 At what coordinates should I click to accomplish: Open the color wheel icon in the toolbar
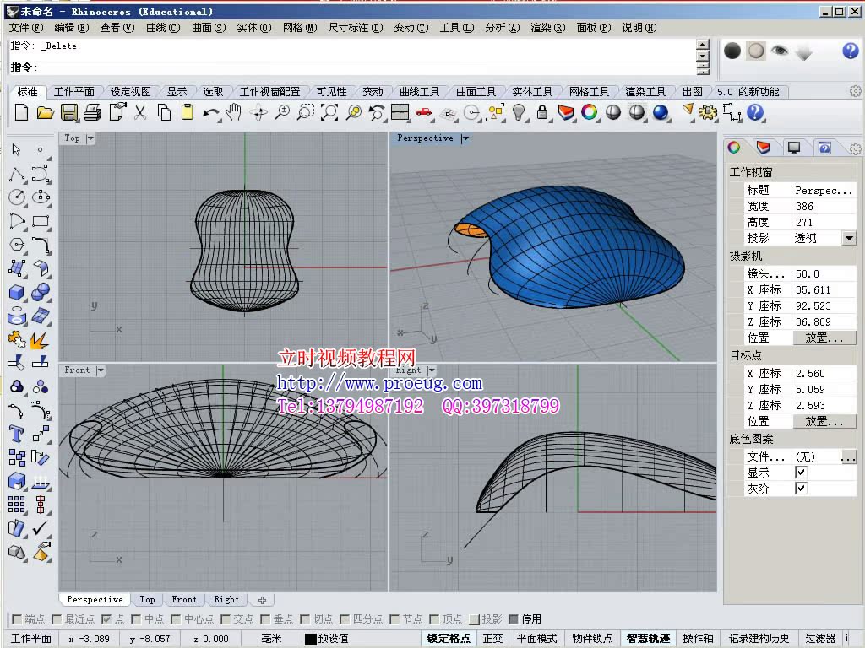589,113
